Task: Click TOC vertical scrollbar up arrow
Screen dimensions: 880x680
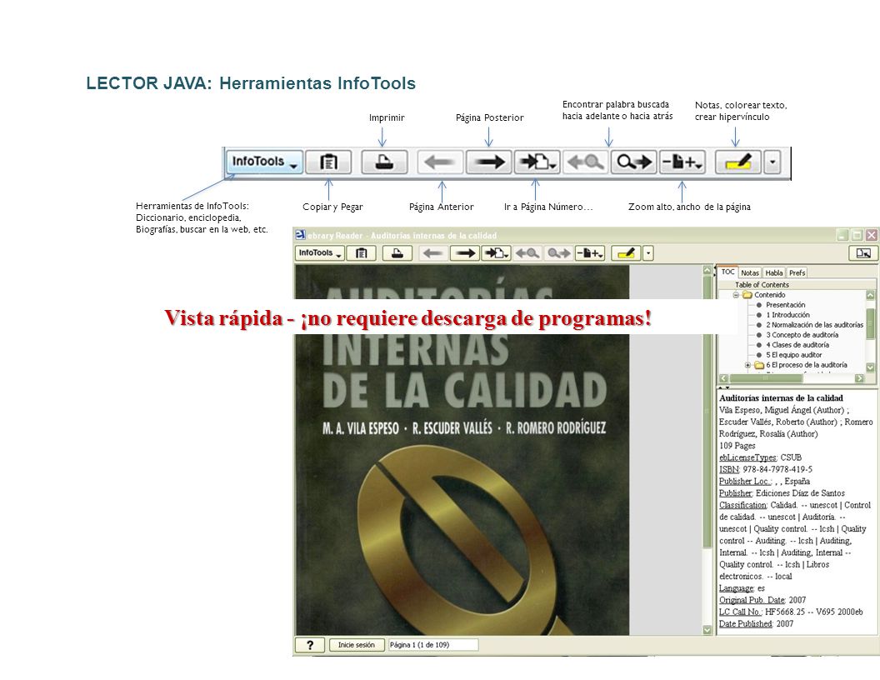Action: point(871,294)
